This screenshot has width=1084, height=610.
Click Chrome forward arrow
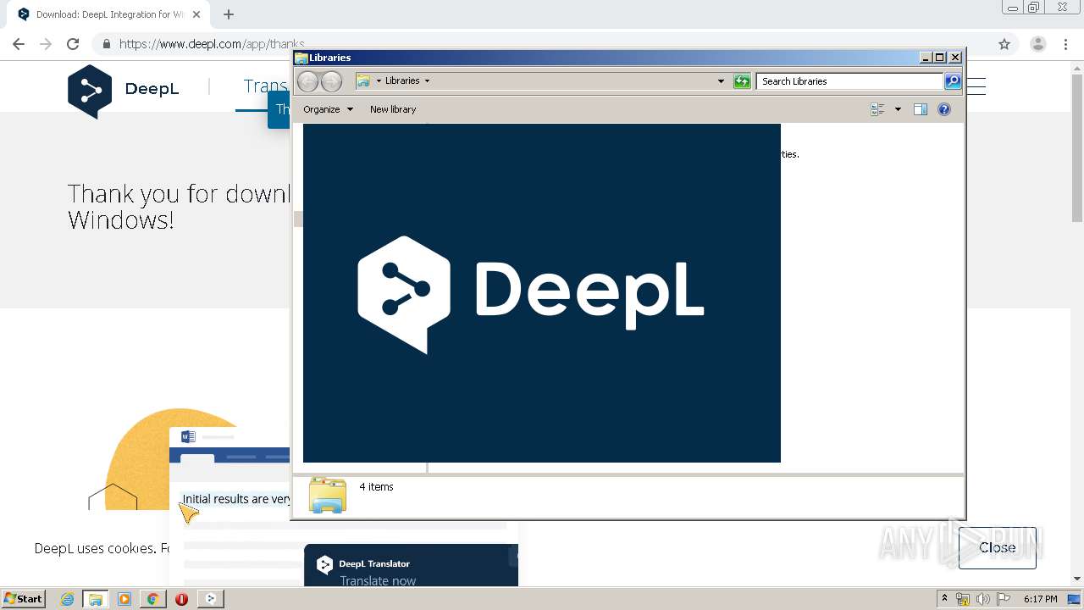(46, 44)
